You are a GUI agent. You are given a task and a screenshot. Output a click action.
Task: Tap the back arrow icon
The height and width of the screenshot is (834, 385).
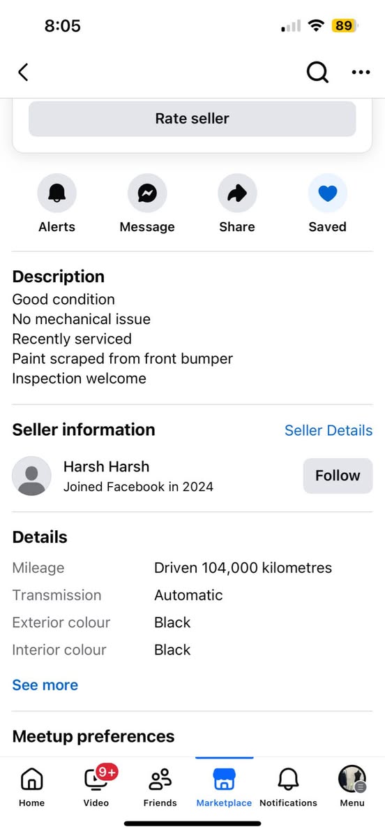pyautogui.click(x=23, y=72)
